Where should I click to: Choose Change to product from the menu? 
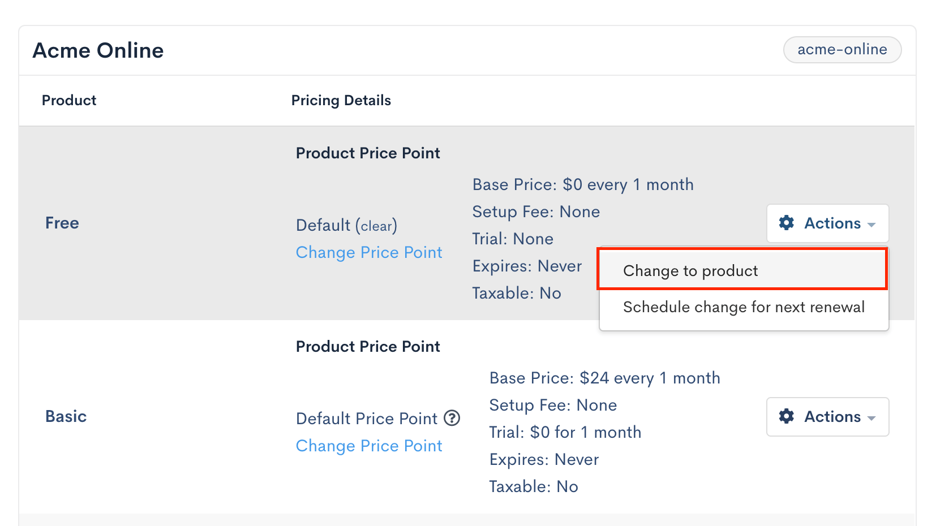[x=690, y=270]
